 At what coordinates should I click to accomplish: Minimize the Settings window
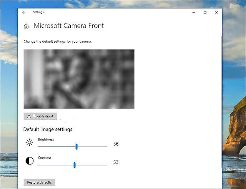(x=194, y=12)
